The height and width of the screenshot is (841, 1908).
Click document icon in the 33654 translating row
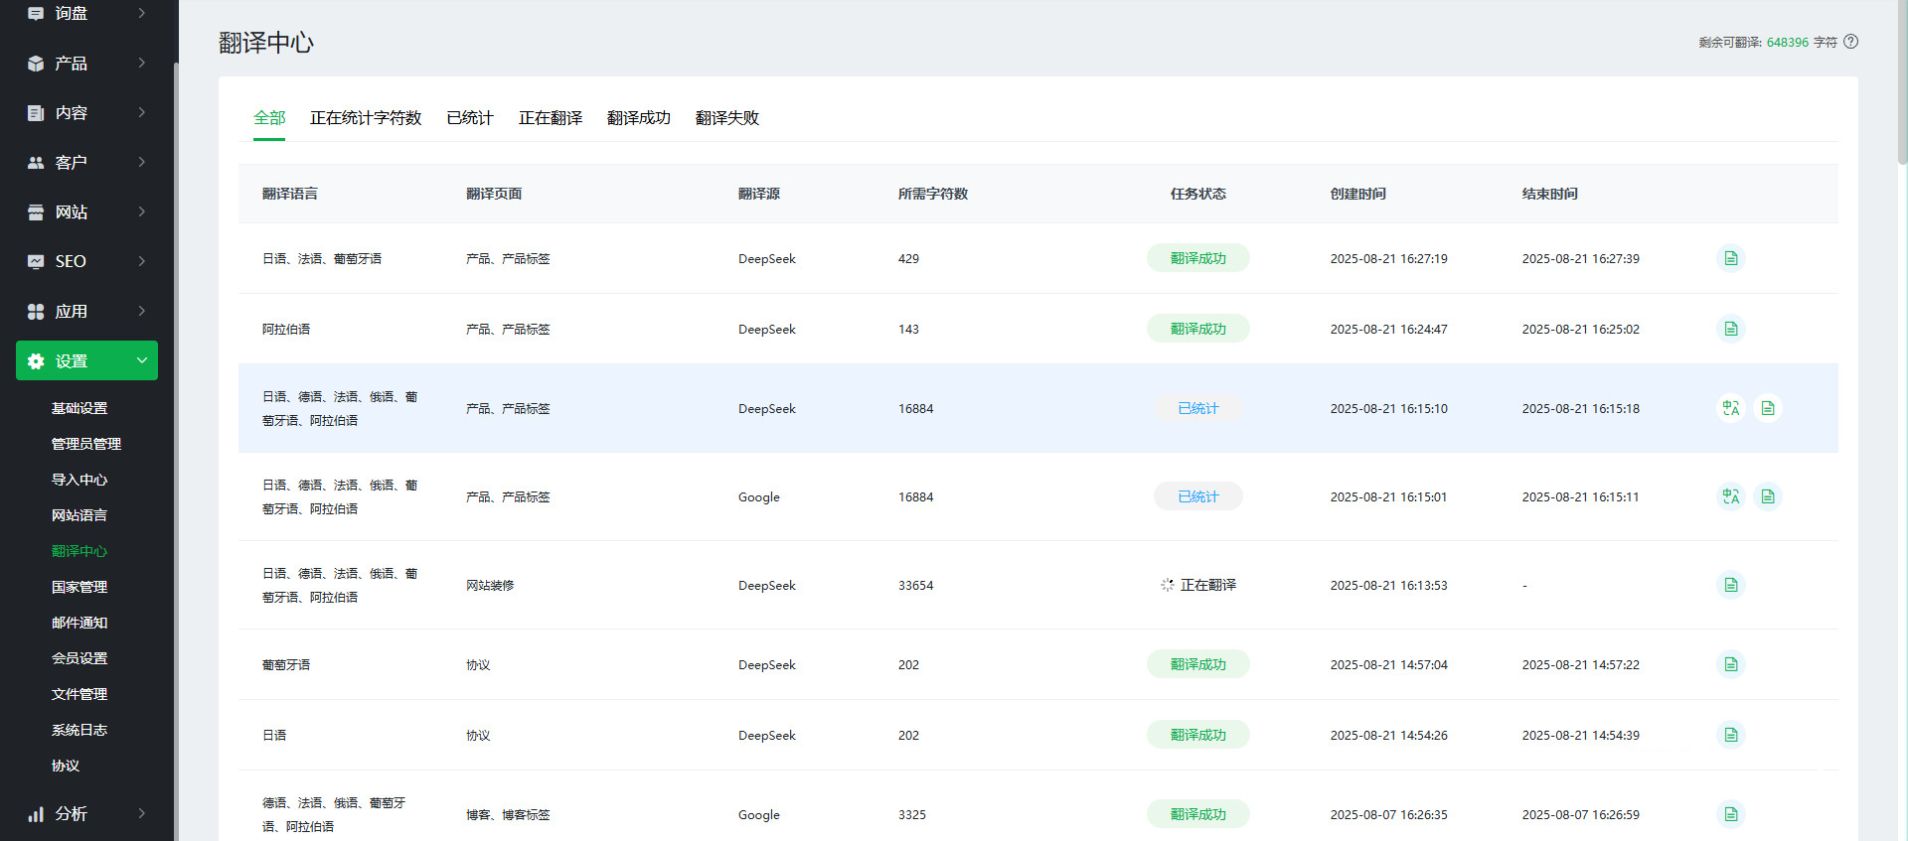pos(1731,585)
